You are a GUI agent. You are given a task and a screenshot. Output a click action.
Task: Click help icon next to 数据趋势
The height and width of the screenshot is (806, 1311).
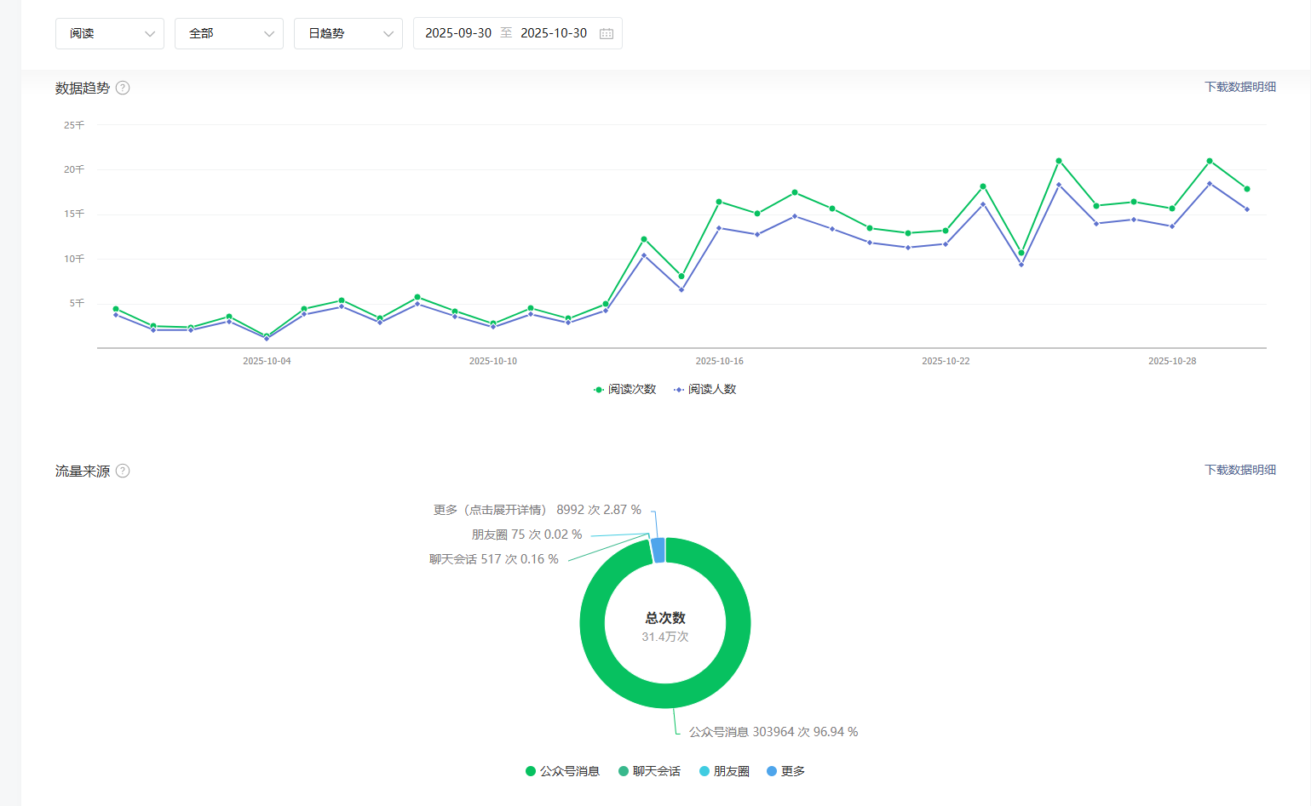(x=123, y=88)
